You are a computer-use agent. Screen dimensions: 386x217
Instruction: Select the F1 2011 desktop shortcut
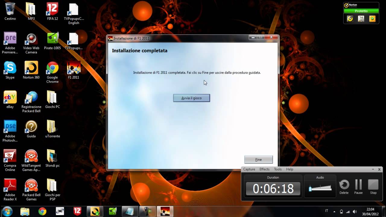pos(74,70)
